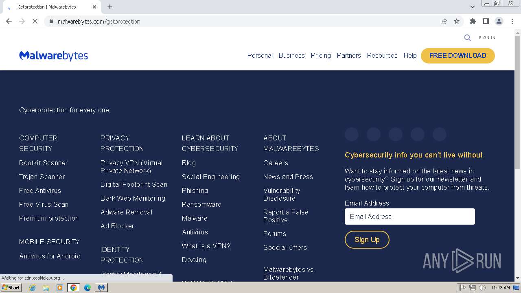The image size is (521, 293).
Task: Toggle the browser side panel icon
Action: click(x=486, y=21)
